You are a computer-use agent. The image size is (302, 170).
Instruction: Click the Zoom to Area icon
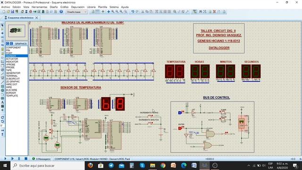126,12
